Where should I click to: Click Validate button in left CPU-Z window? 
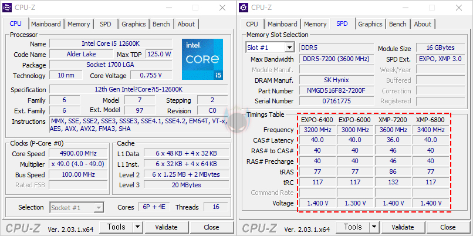click(x=166, y=227)
